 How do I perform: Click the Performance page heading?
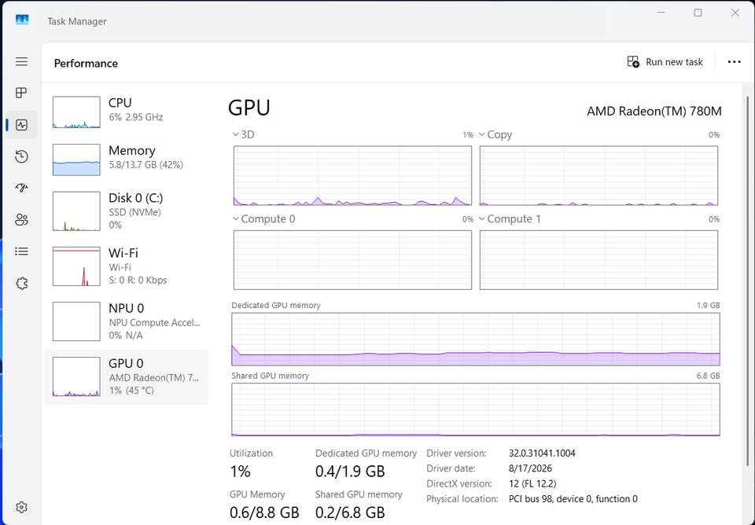tap(86, 64)
